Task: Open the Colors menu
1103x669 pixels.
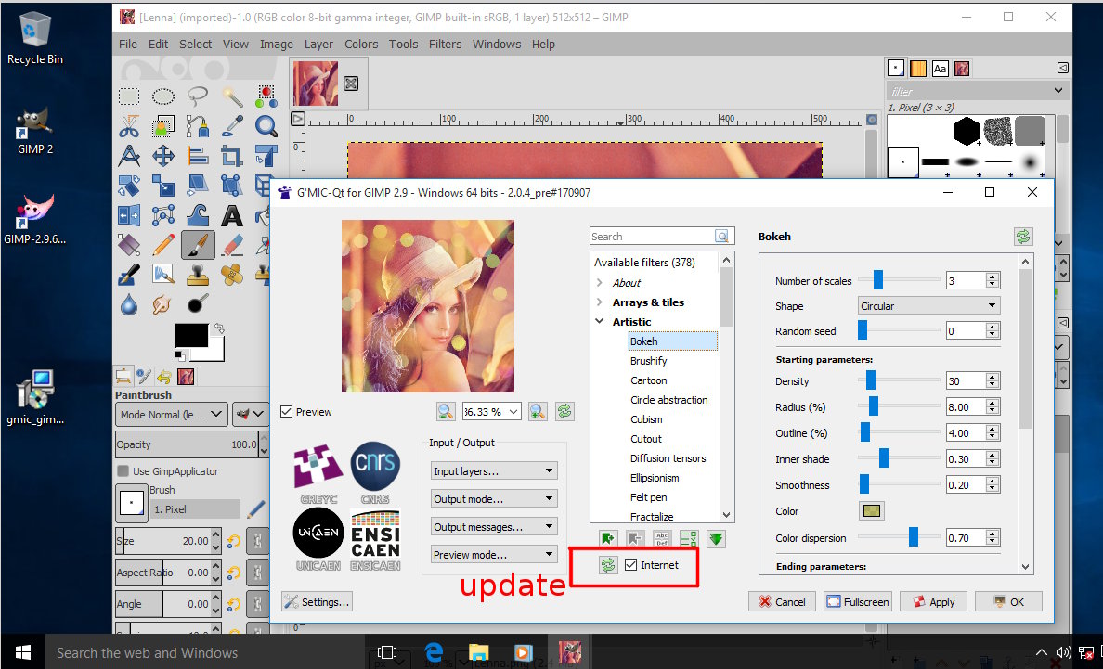Action: (x=361, y=44)
